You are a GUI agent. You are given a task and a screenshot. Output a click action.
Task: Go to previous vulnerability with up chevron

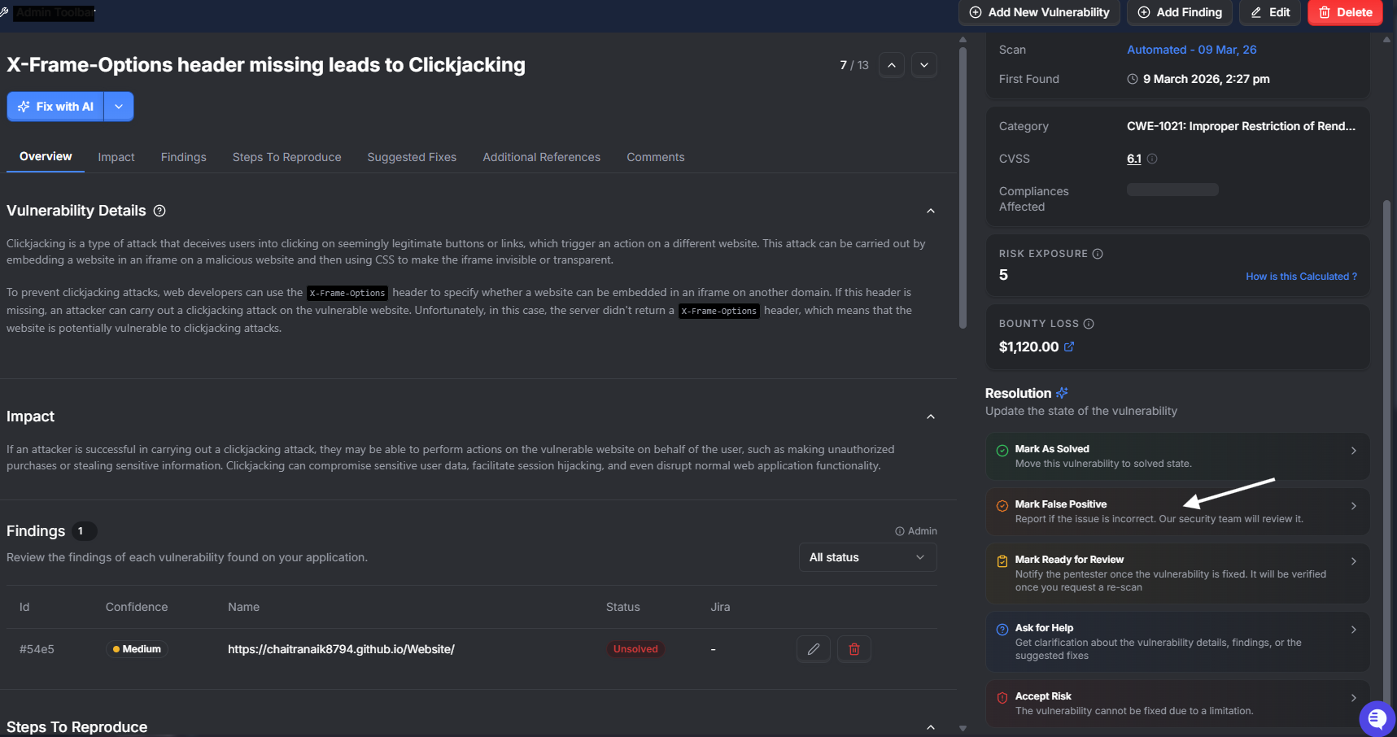pyautogui.click(x=892, y=65)
